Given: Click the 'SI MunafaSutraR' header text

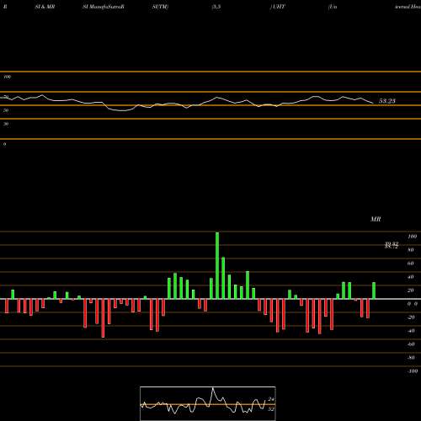Looking at the screenshot, I should (104, 7).
